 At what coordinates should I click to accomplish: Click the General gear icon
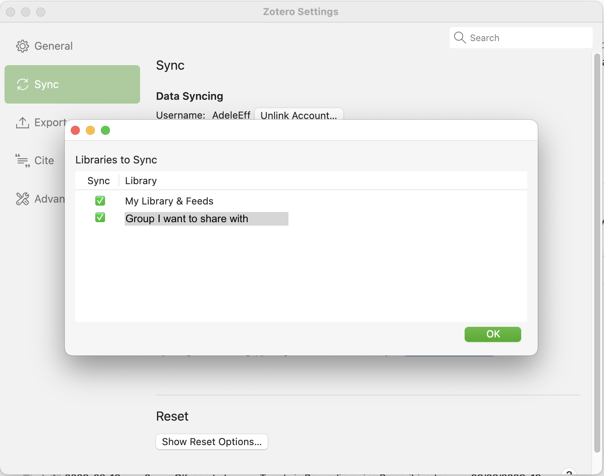pos(22,46)
